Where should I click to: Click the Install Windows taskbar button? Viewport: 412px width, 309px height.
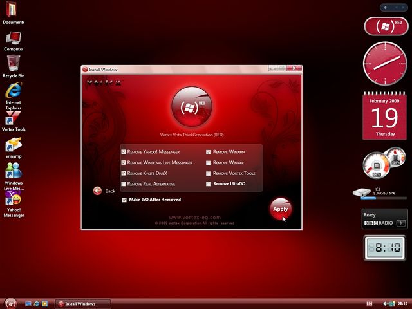(x=83, y=304)
